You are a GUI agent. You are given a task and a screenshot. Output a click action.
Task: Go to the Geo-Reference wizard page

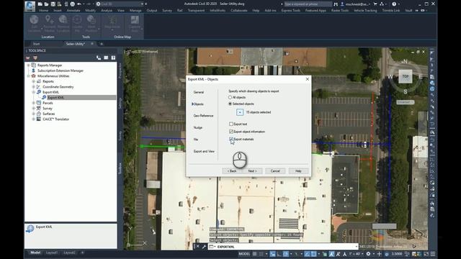pos(203,116)
